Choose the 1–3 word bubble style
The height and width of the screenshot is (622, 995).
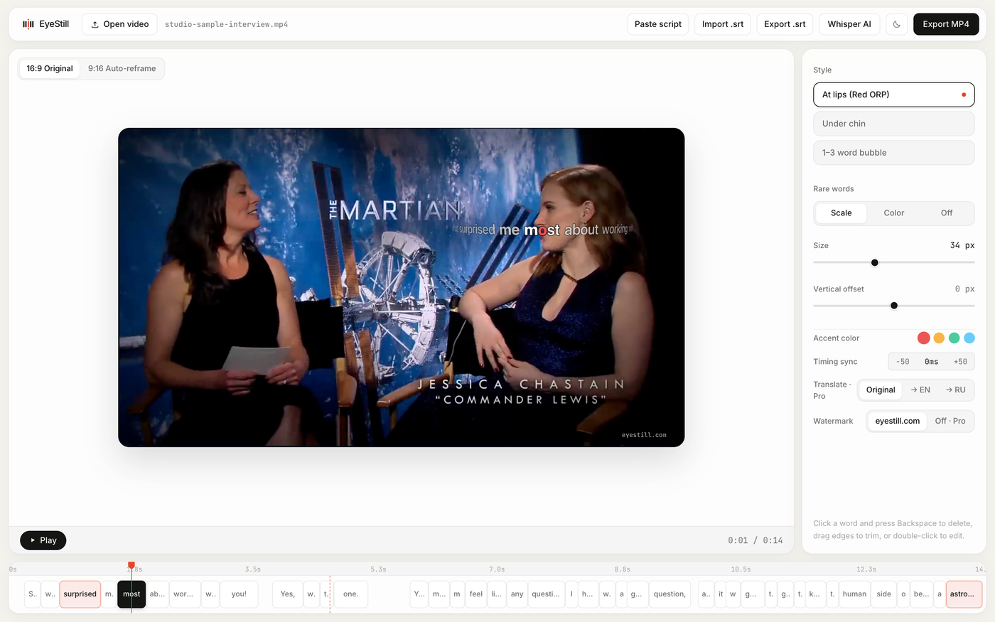pyautogui.click(x=893, y=153)
